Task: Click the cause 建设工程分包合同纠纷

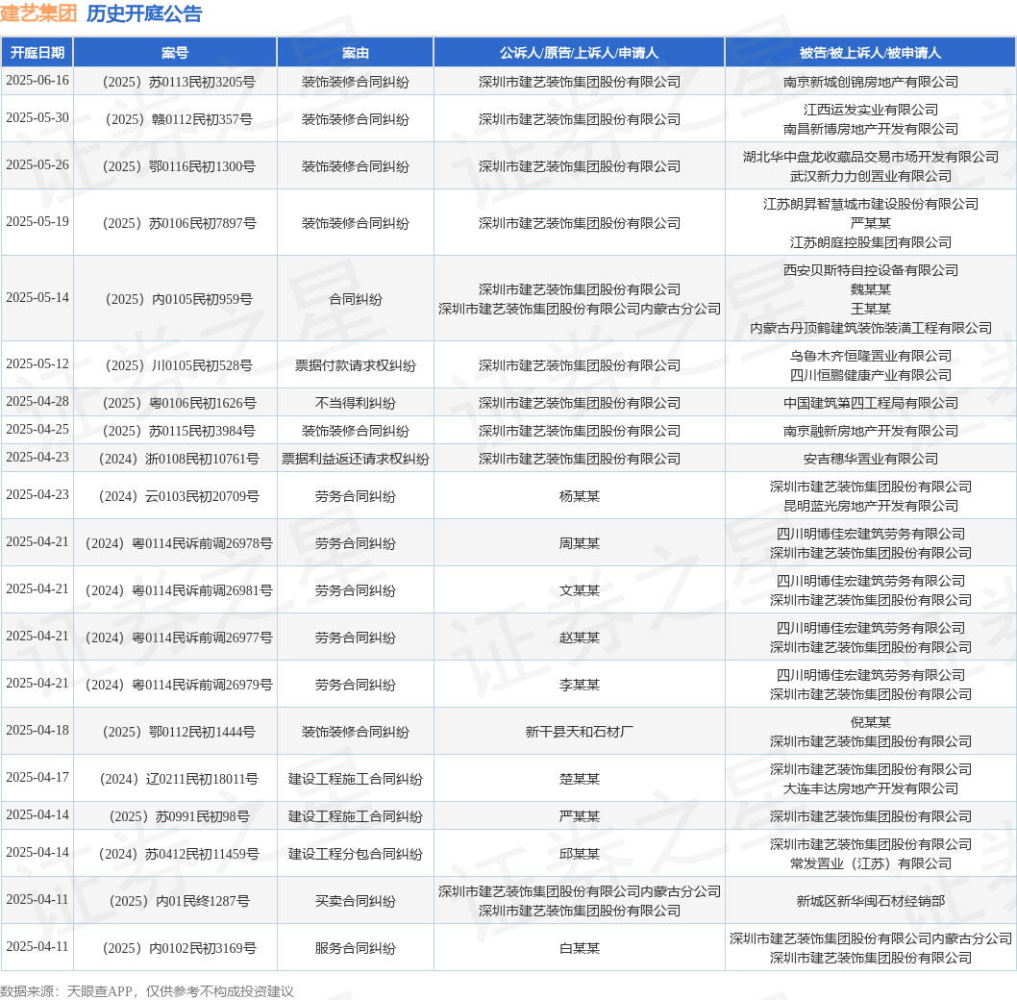Action: [x=356, y=854]
